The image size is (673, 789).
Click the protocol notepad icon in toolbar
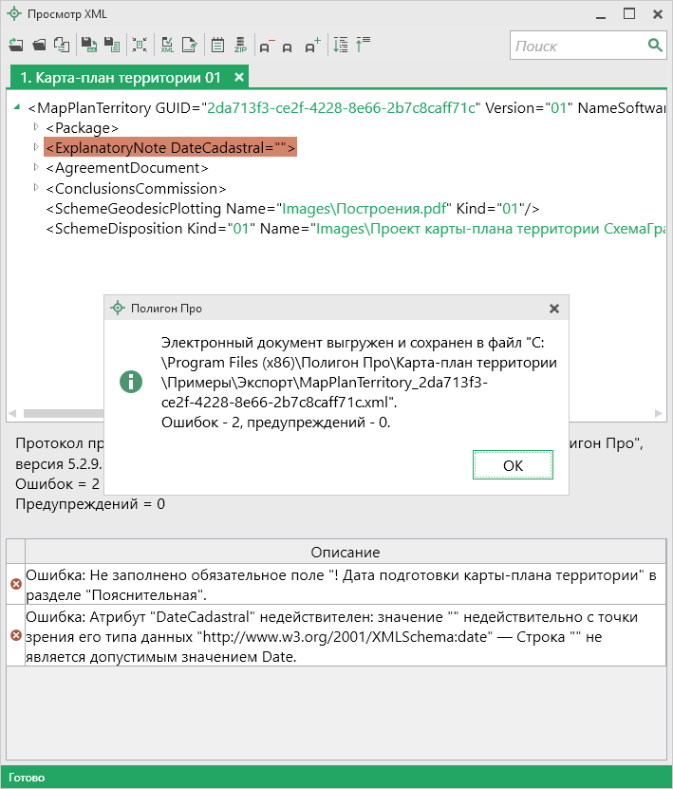[x=217, y=45]
